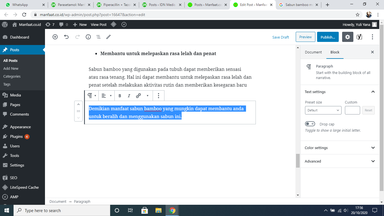The width and height of the screenshot is (384, 216).
Task: Open the Block navigation list icon
Action: (98, 37)
